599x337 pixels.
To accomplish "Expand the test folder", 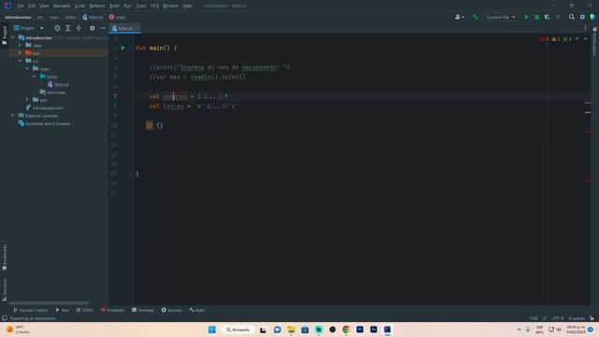I will 27,100.
